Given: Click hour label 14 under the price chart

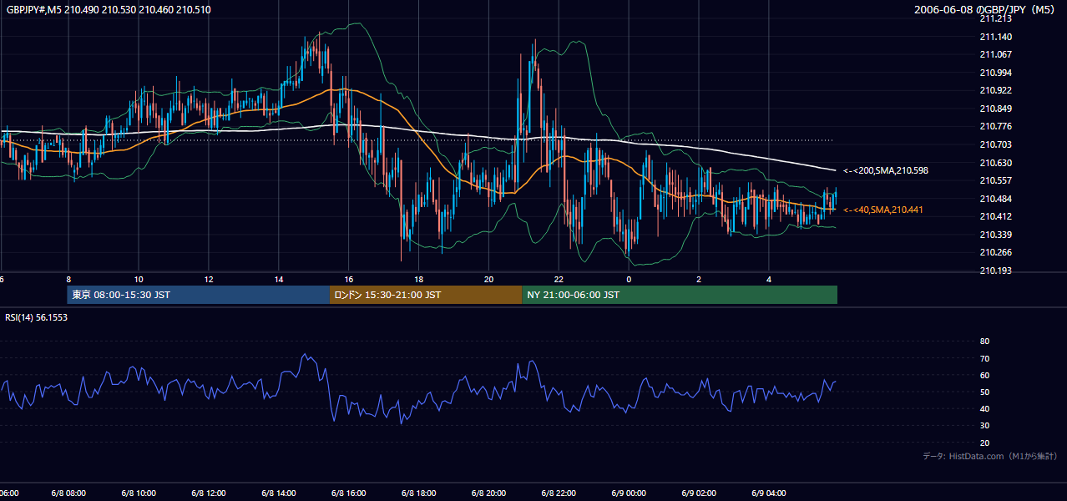Looking at the screenshot, I should point(279,279).
